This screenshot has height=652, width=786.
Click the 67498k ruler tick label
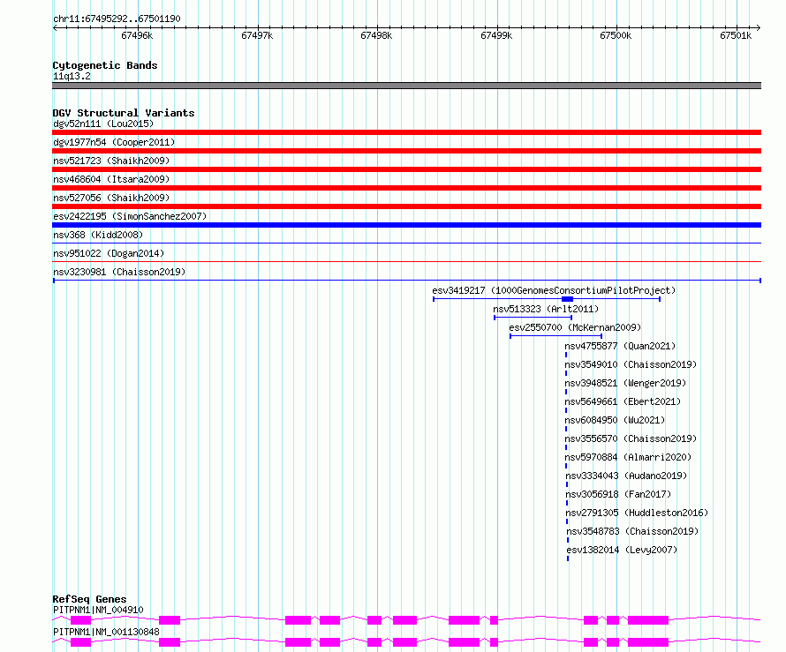pyautogui.click(x=376, y=35)
